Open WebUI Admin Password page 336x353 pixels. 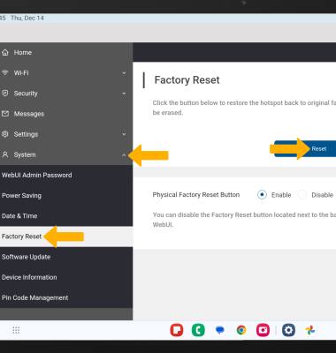tap(66, 175)
